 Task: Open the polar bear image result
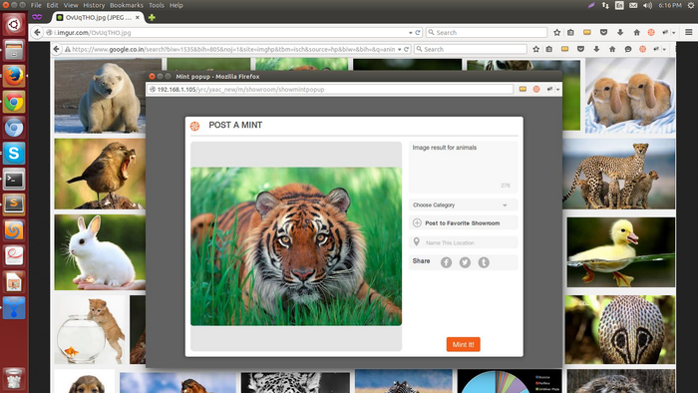coord(100,97)
